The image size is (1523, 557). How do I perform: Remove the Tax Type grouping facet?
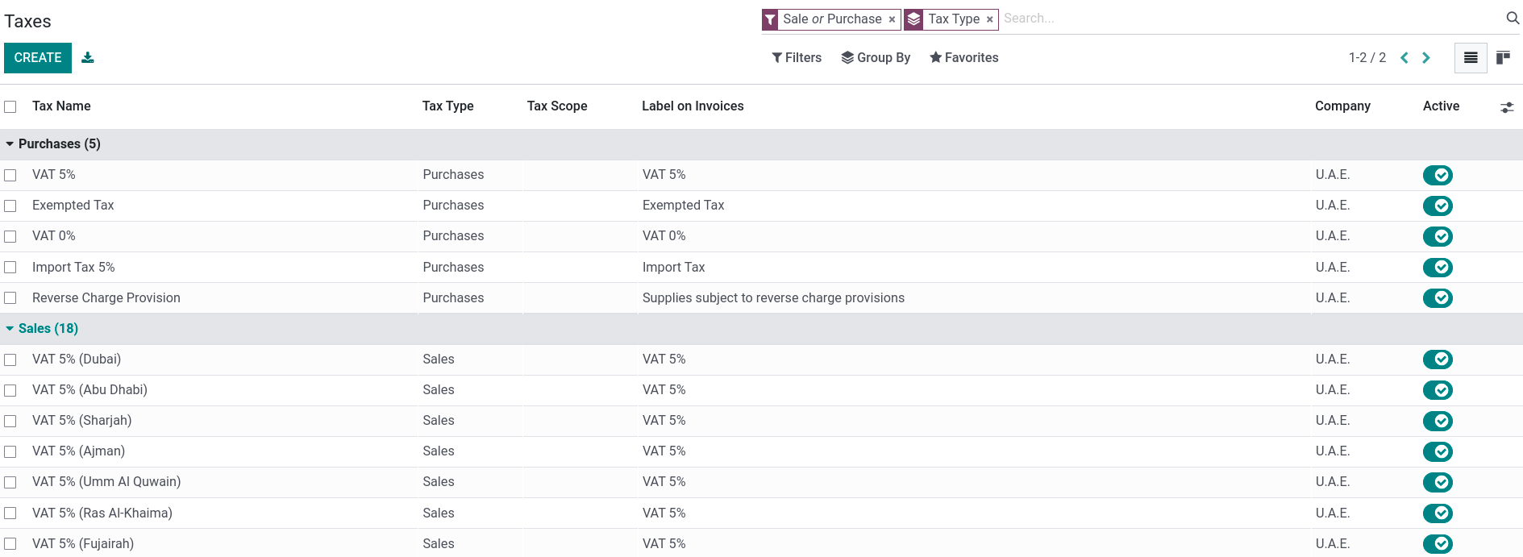(x=989, y=19)
